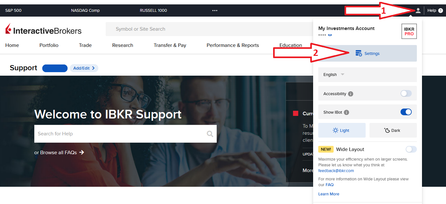446x204 pixels.
Task: Click the Help question mark icon
Action: [441, 11]
